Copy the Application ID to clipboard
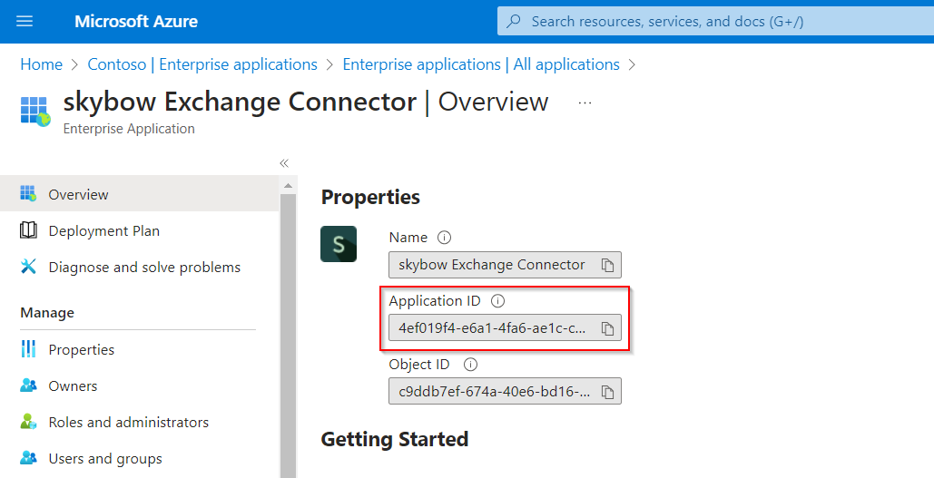 [607, 328]
